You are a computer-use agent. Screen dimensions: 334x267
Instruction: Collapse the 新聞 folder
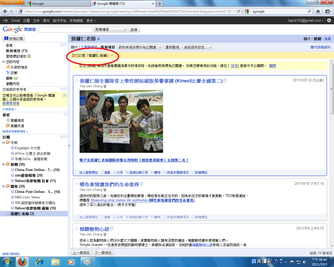3,164
